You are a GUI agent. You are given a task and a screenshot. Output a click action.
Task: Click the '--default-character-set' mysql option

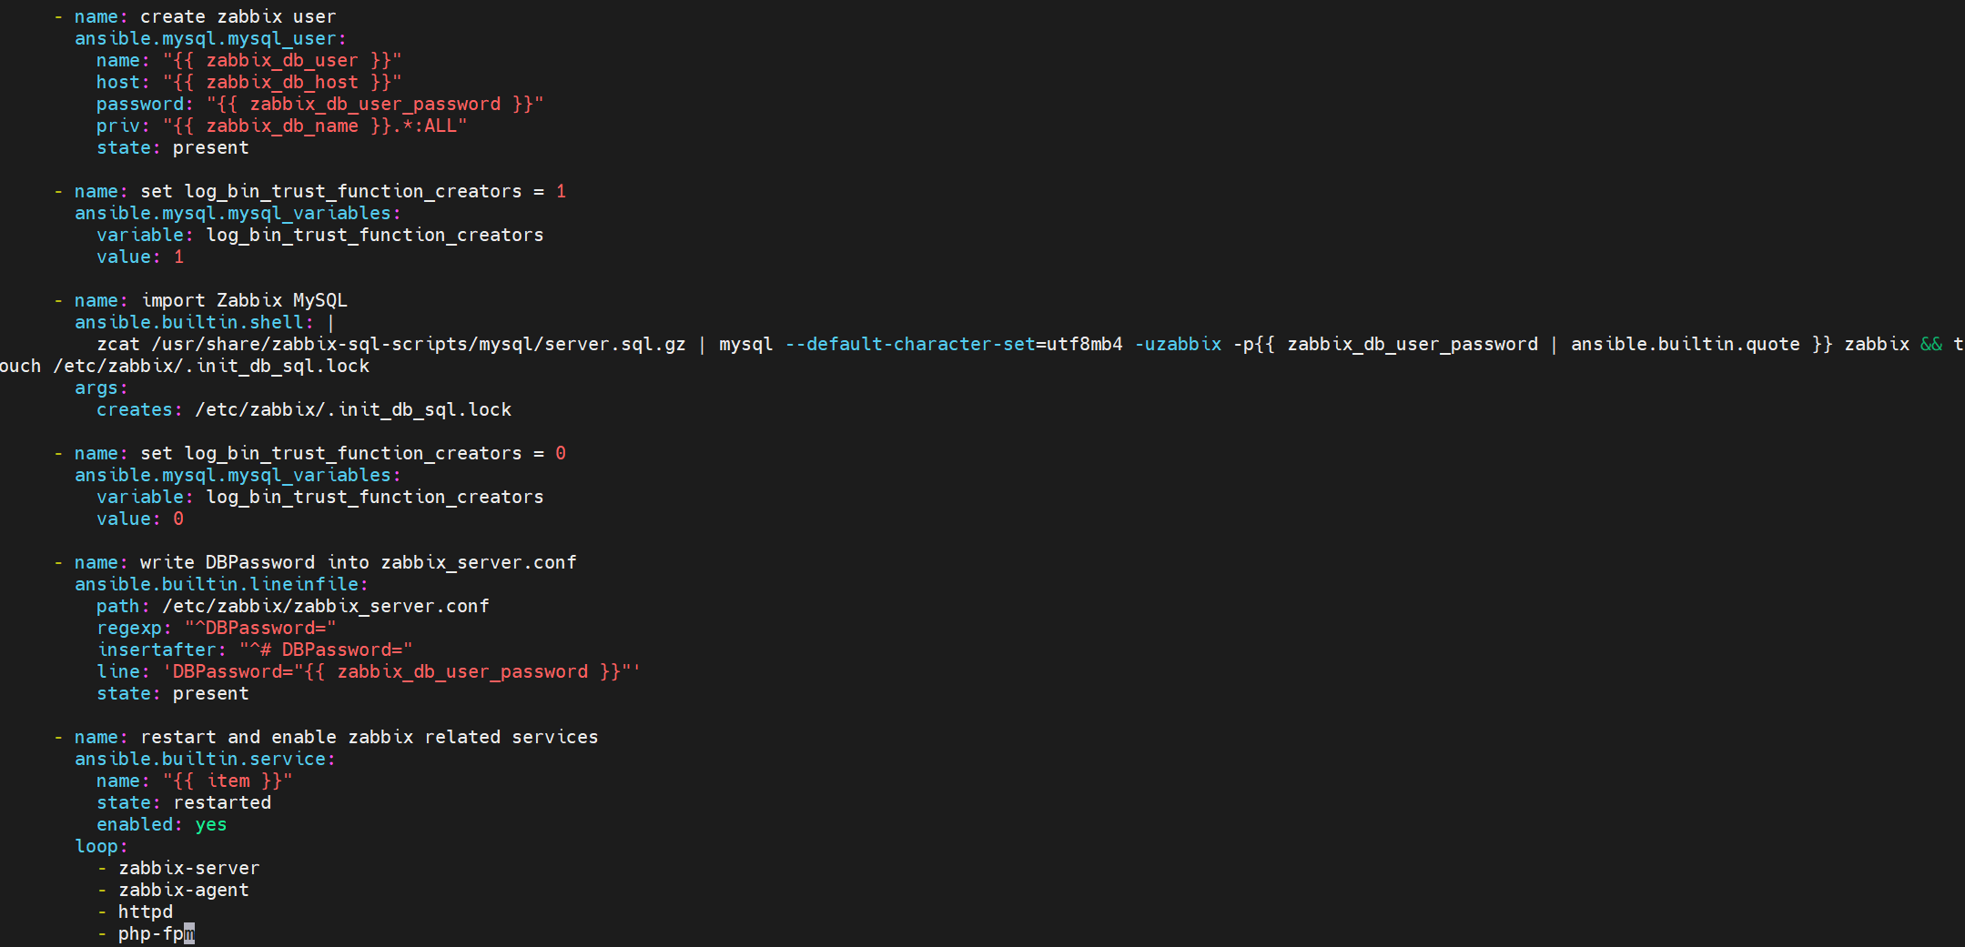(x=910, y=344)
